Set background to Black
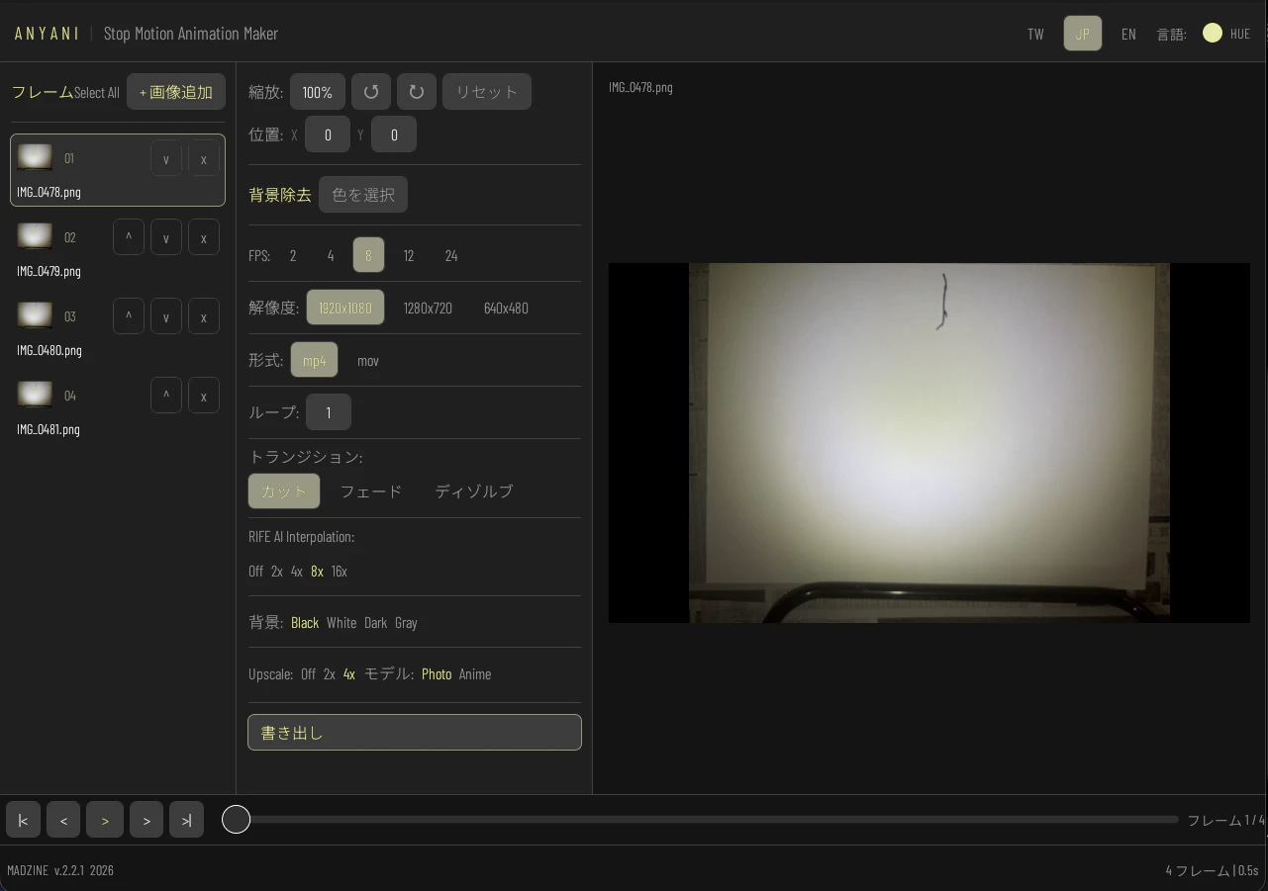1268x891 pixels. [305, 622]
